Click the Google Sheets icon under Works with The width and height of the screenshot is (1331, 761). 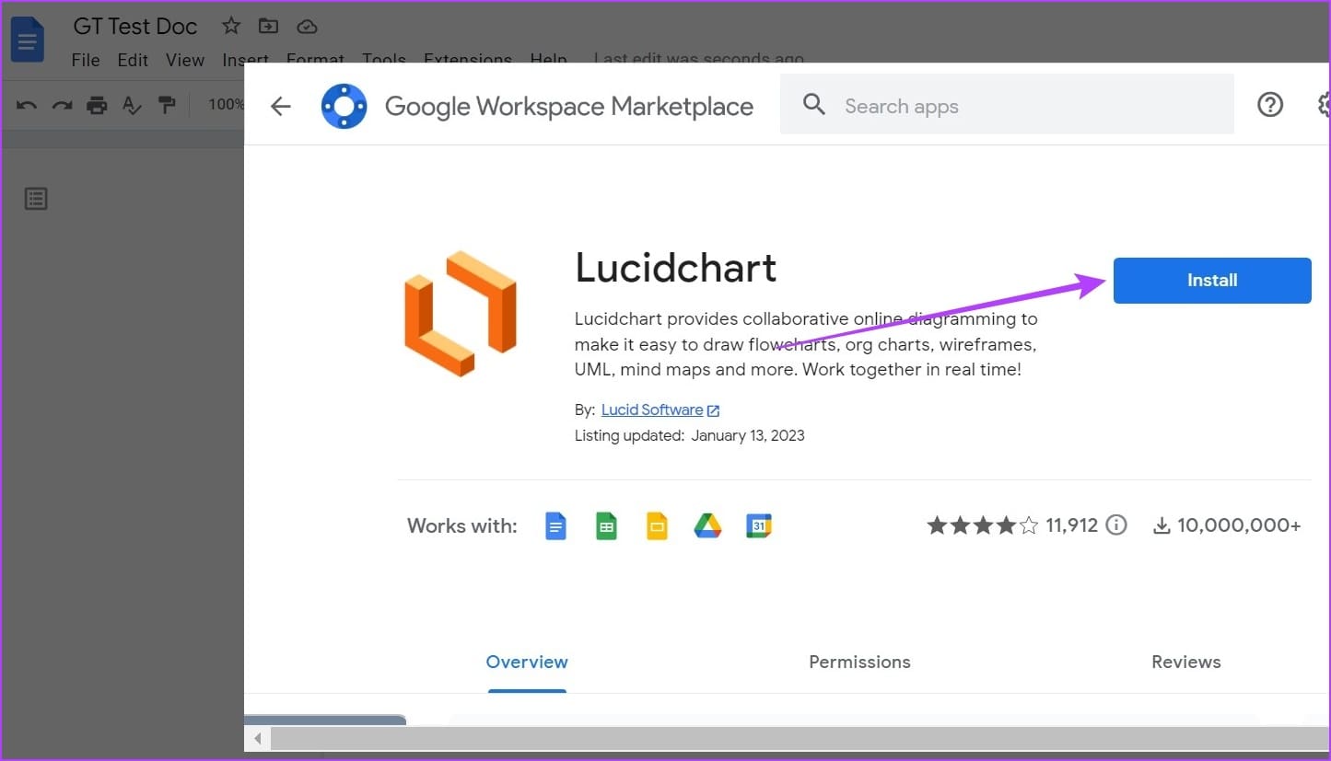(x=606, y=526)
